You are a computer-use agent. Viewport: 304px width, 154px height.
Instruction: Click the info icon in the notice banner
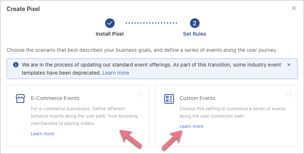16,65
